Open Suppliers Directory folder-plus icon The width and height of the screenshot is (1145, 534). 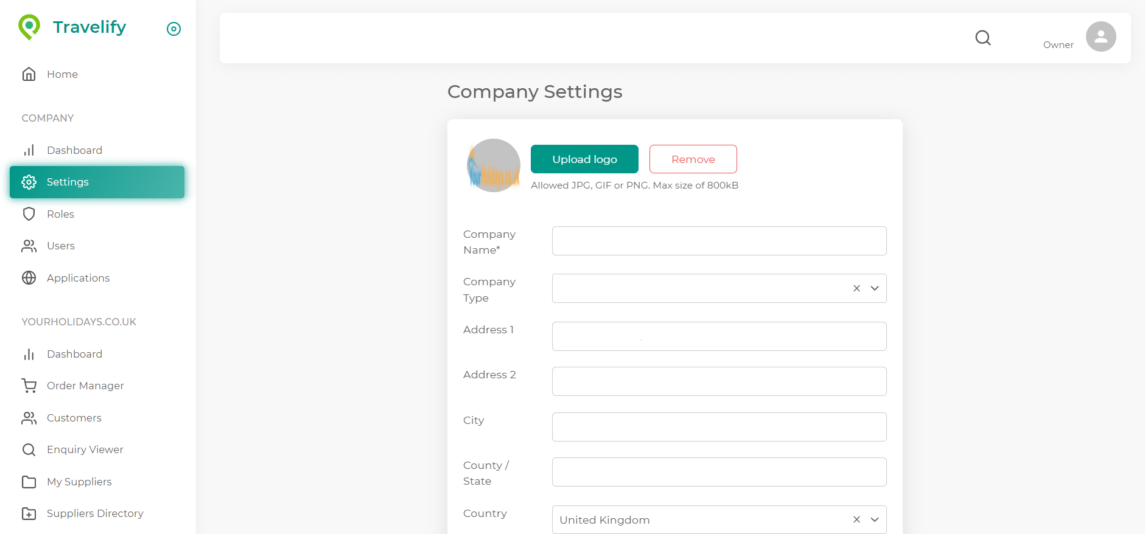(29, 513)
